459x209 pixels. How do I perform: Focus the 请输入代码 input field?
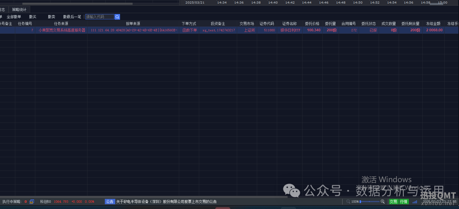100,17
